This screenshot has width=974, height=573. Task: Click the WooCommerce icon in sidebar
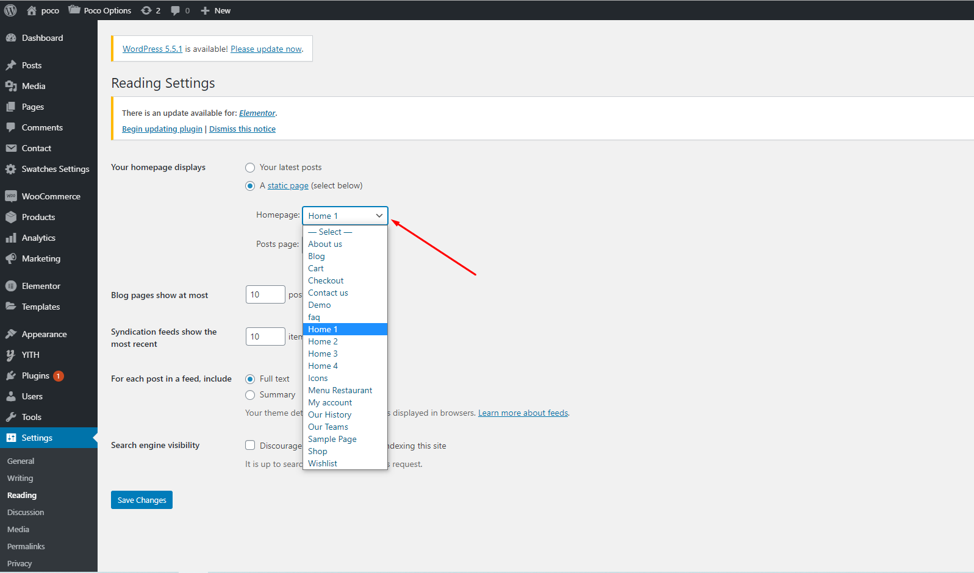tap(11, 196)
